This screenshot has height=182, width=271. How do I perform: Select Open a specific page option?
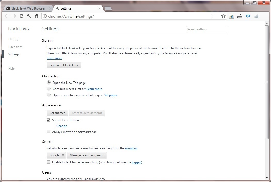(x=49, y=95)
